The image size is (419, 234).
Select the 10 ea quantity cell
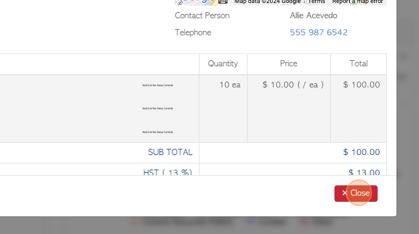tap(230, 84)
